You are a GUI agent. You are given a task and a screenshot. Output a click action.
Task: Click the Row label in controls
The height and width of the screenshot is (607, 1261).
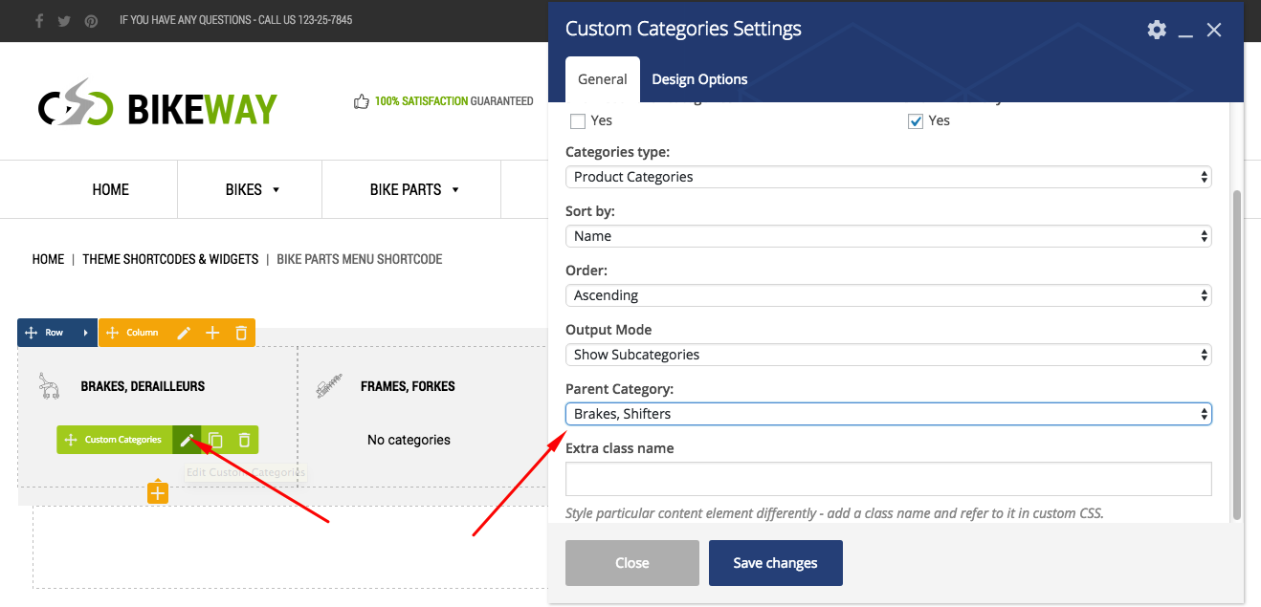click(55, 333)
